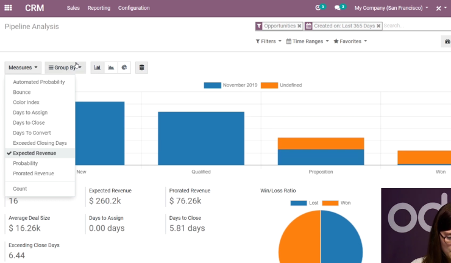Select the Color Index measure
This screenshot has height=263, width=451.
pos(40,102)
